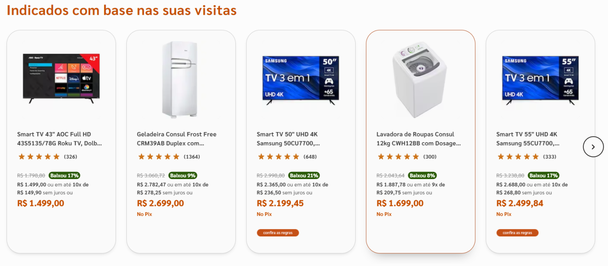Click 'confira as regras' under 50" Samsung TV
Image resolution: width=608 pixels, height=266 pixels.
[278, 233]
